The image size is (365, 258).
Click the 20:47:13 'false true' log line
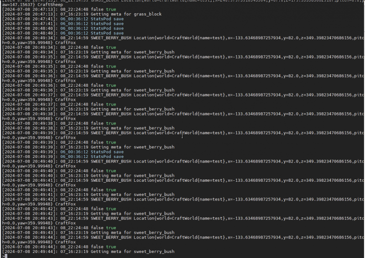(59, 10)
